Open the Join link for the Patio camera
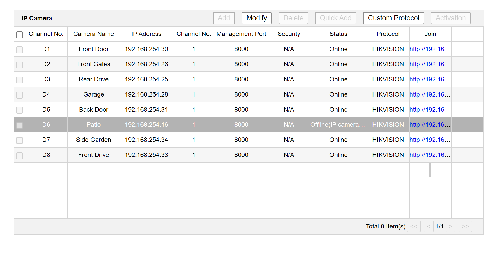497x253 pixels. click(x=430, y=125)
